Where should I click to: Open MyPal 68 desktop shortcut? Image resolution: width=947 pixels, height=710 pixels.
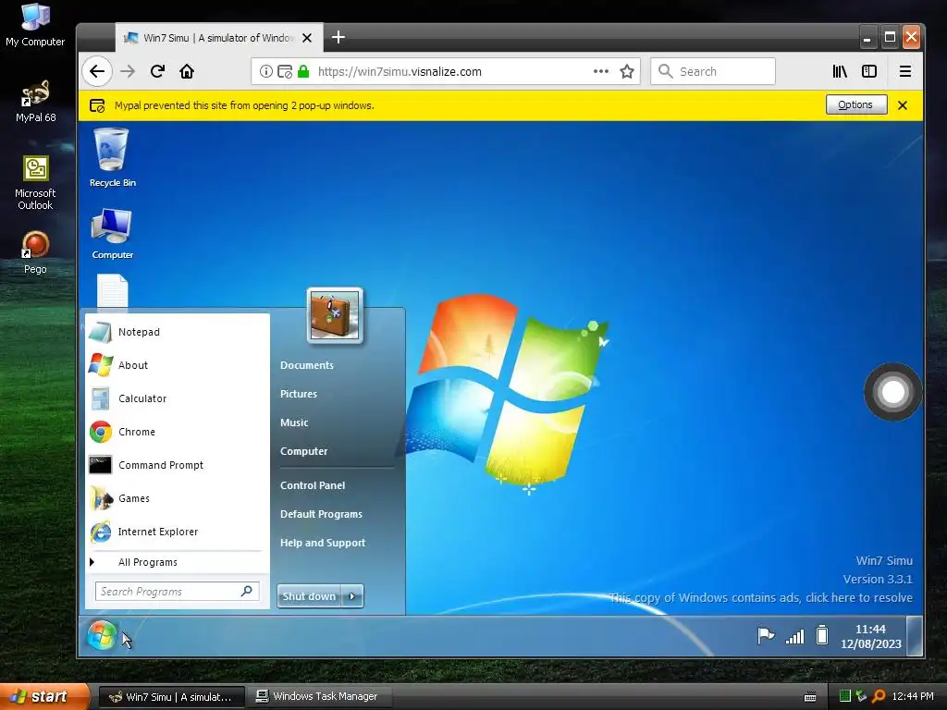click(x=35, y=102)
